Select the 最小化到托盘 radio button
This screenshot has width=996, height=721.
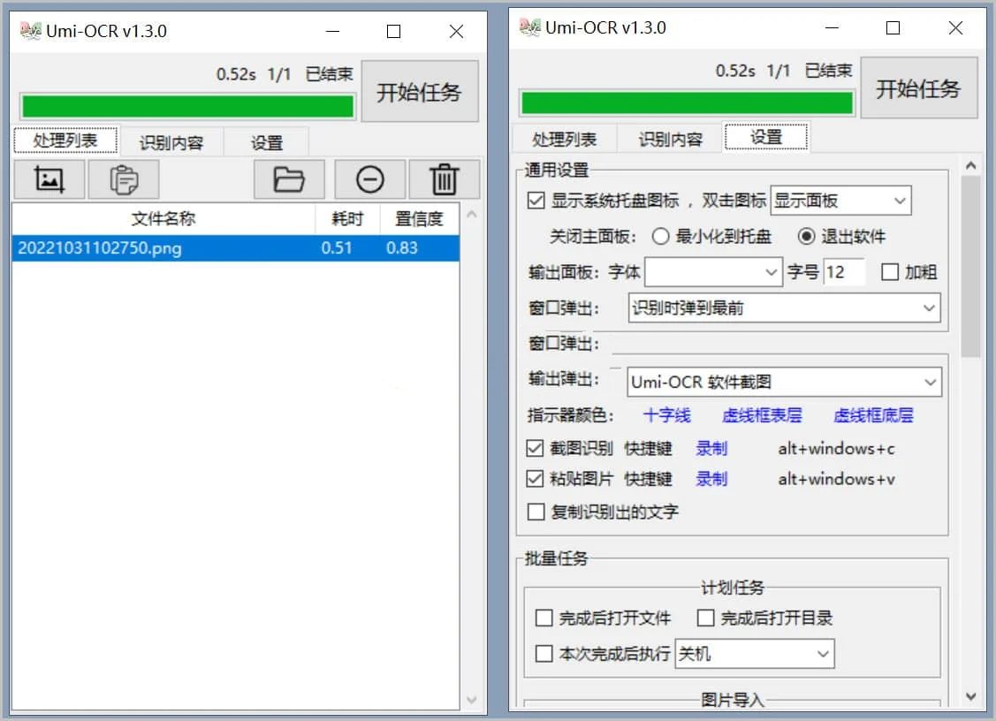point(660,236)
